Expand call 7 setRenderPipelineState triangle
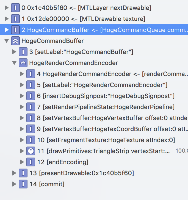Viewport: 188px width, 200px height. pyautogui.click(x=22, y=107)
